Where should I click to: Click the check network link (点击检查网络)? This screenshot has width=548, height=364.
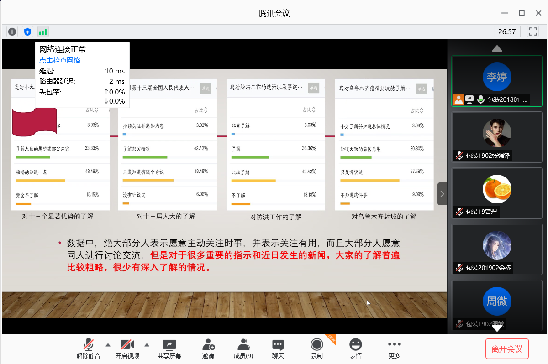tap(60, 60)
